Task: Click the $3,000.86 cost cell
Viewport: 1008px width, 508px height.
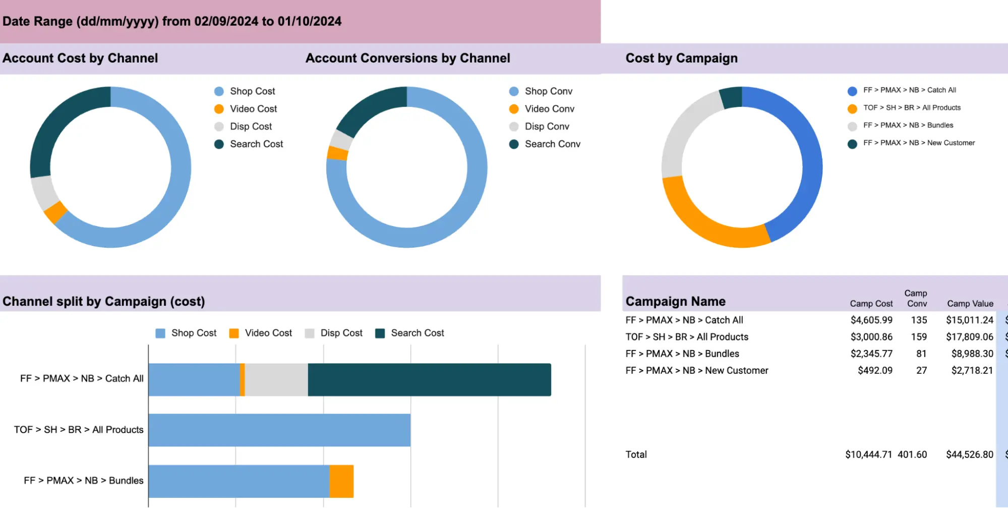Action: [871, 337]
